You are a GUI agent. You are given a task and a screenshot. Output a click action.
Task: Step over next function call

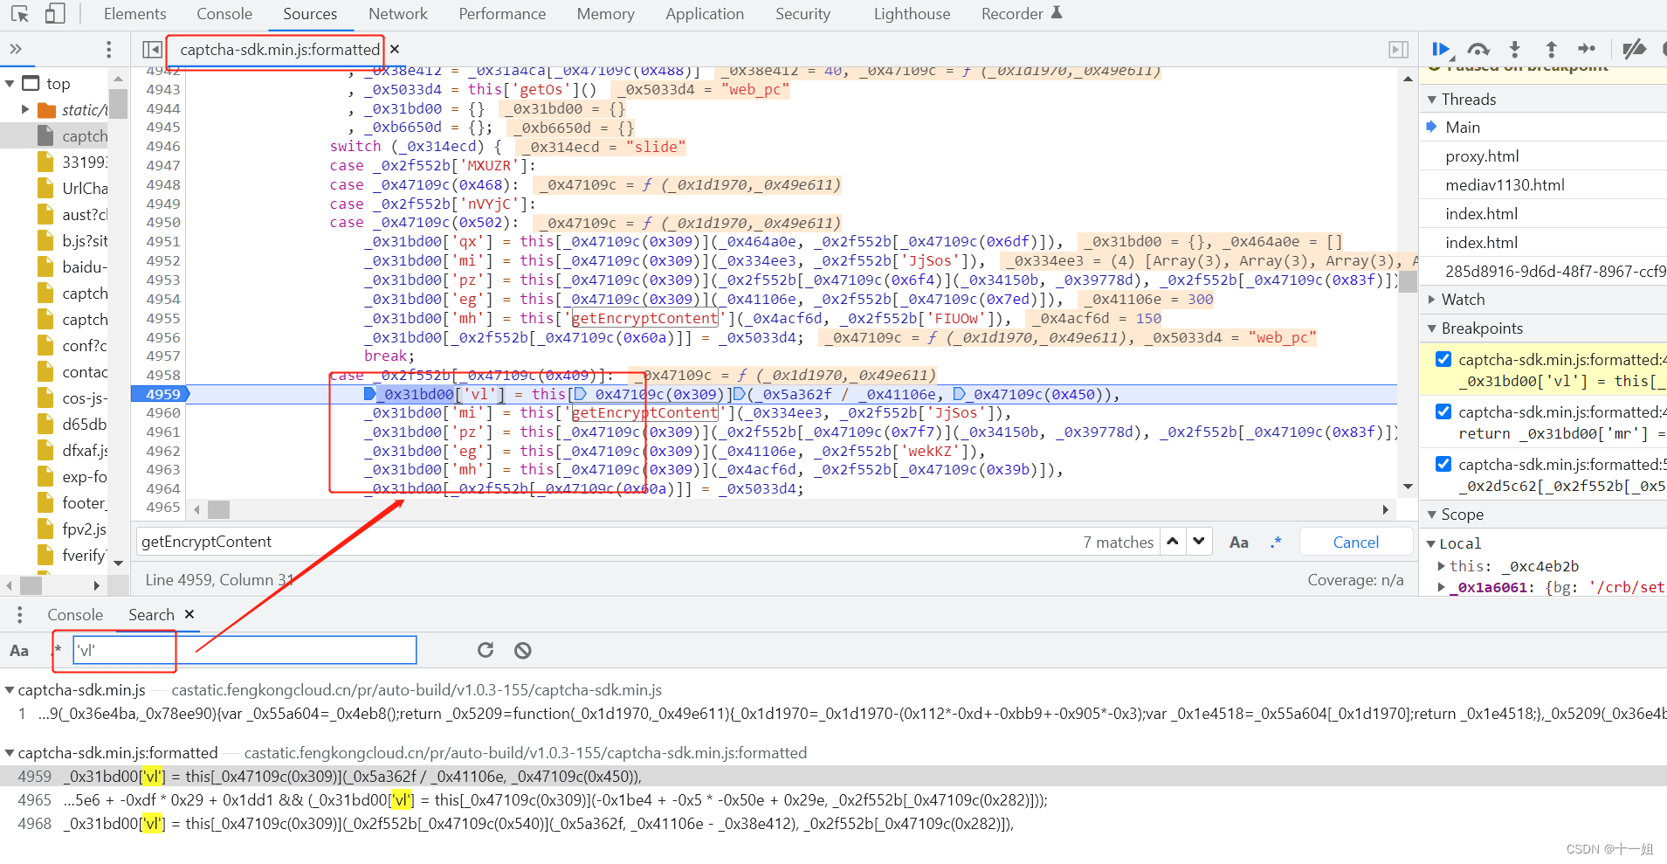point(1478,50)
